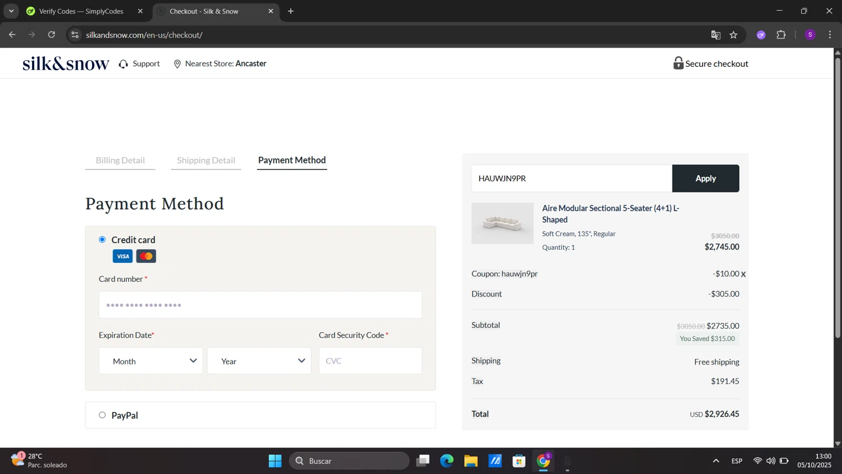Image resolution: width=842 pixels, height=474 pixels.
Task: Remove the hauwjn9pr coupon with x
Action: 743,275
